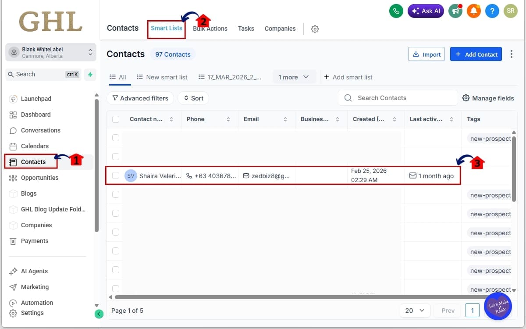Click the Import button

pyautogui.click(x=426, y=54)
